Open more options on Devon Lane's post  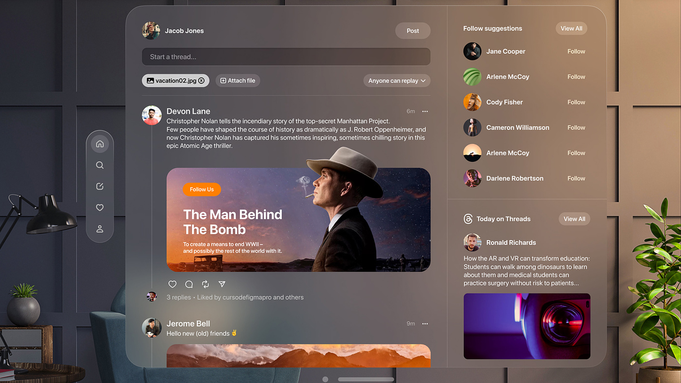point(425,111)
